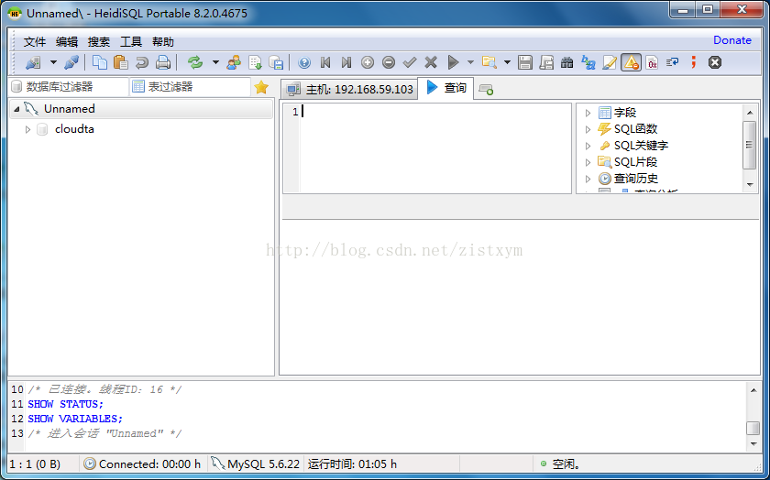Click the Print icon

tap(163, 62)
